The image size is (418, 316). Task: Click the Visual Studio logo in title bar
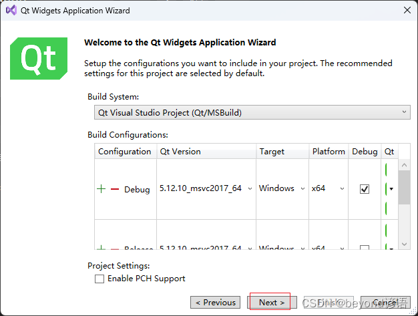point(11,11)
